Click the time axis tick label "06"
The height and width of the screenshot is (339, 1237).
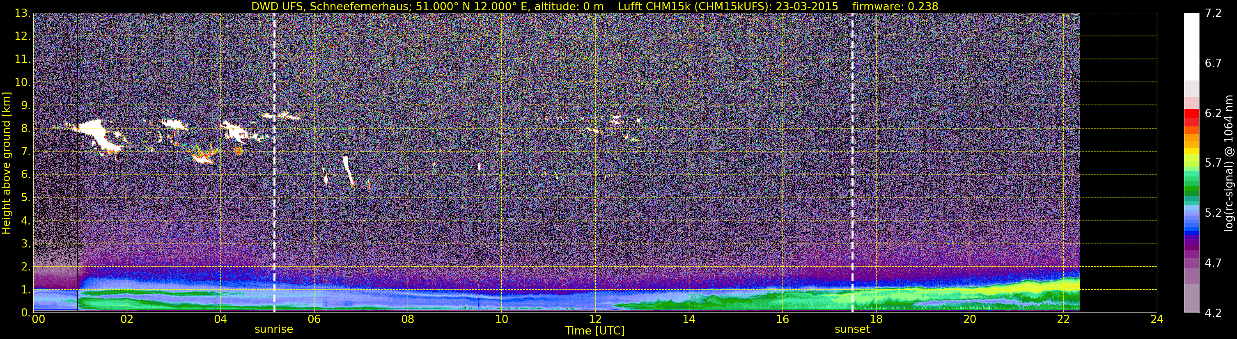pos(314,320)
